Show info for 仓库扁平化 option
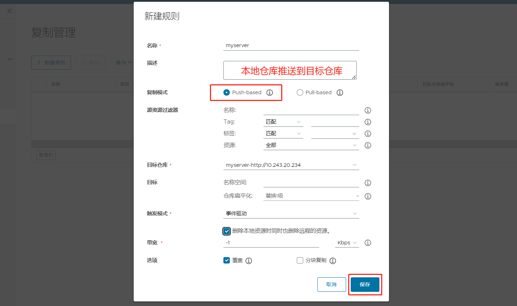The image size is (517, 306). pyautogui.click(x=368, y=196)
